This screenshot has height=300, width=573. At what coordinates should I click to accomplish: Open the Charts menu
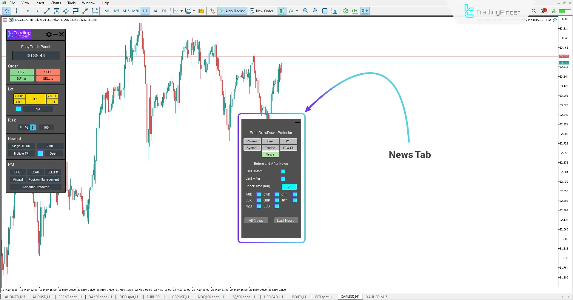[x=56, y=3]
